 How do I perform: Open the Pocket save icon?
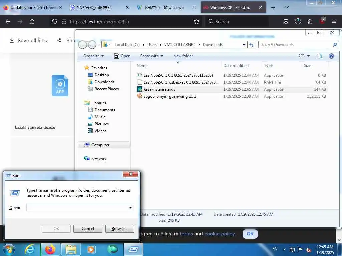pos(286,22)
